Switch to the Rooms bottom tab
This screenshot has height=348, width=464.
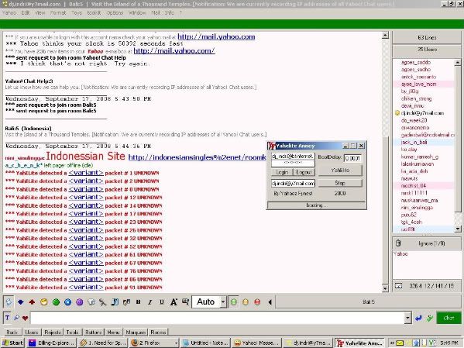tap(158, 332)
